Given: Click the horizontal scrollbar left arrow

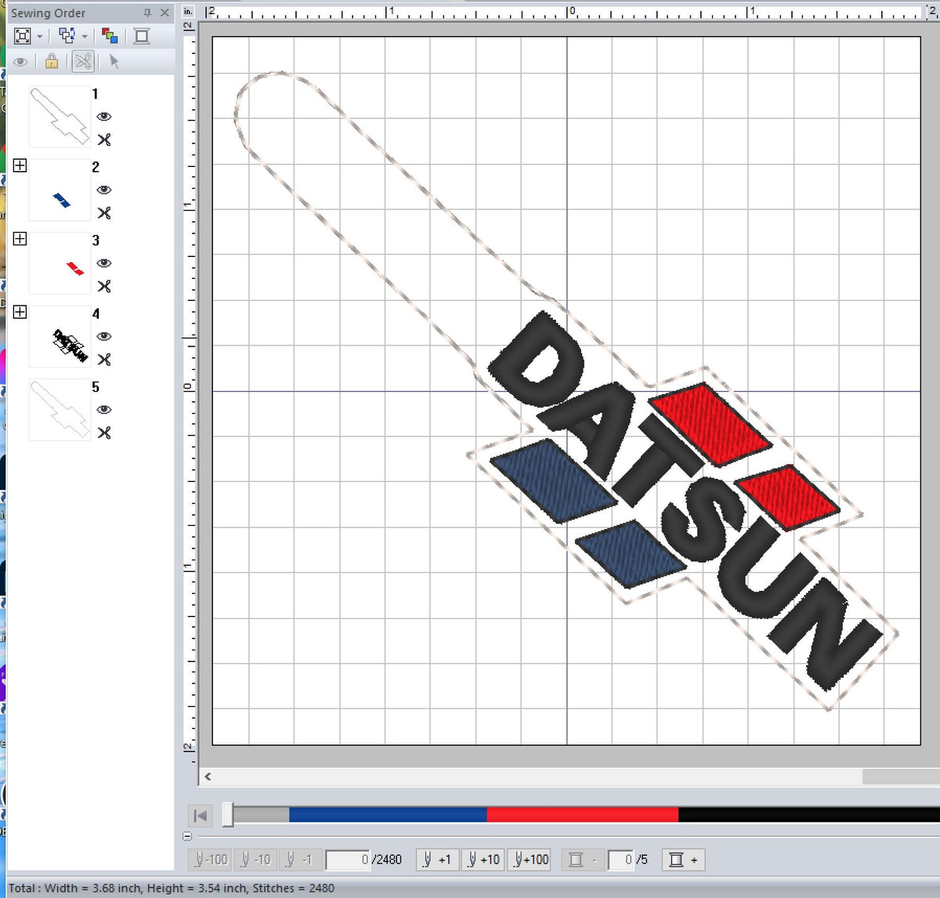Looking at the screenshot, I should [x=208, y=777].
